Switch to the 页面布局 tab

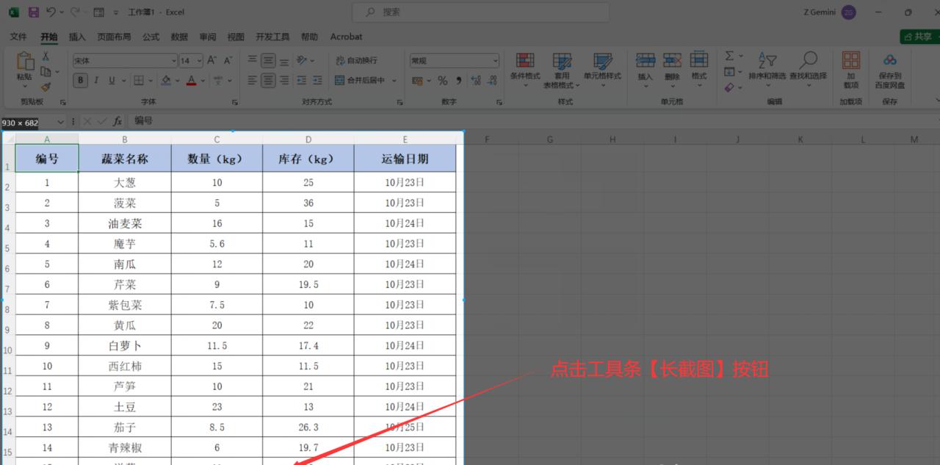tap(114, 37)
